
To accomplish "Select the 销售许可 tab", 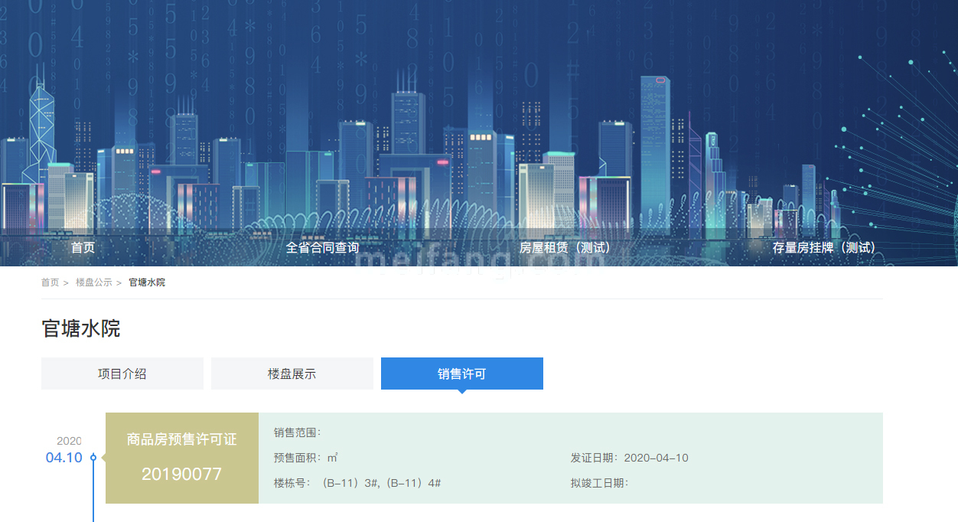I will pyautogui.click(x=461, y=374).
